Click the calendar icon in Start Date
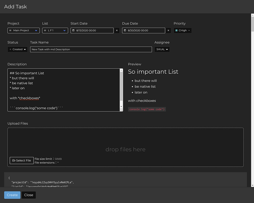The height and width of the screenshot is (203, 254). tap(73, 30)
